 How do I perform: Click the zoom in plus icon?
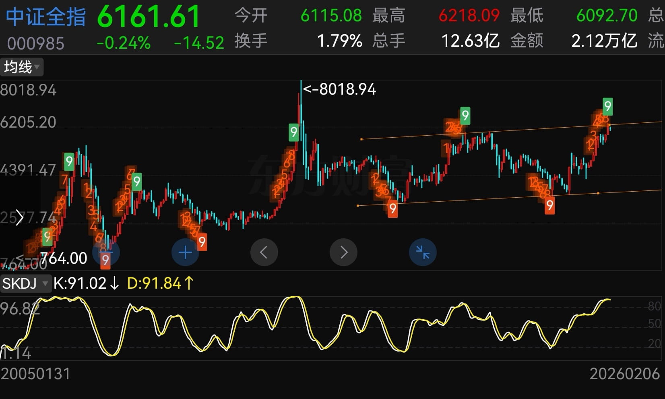point(185,252)
